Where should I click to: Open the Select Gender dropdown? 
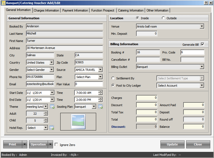(51, 70)
